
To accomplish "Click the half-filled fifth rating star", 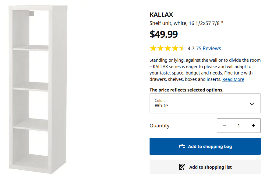I will click(182, 48).
